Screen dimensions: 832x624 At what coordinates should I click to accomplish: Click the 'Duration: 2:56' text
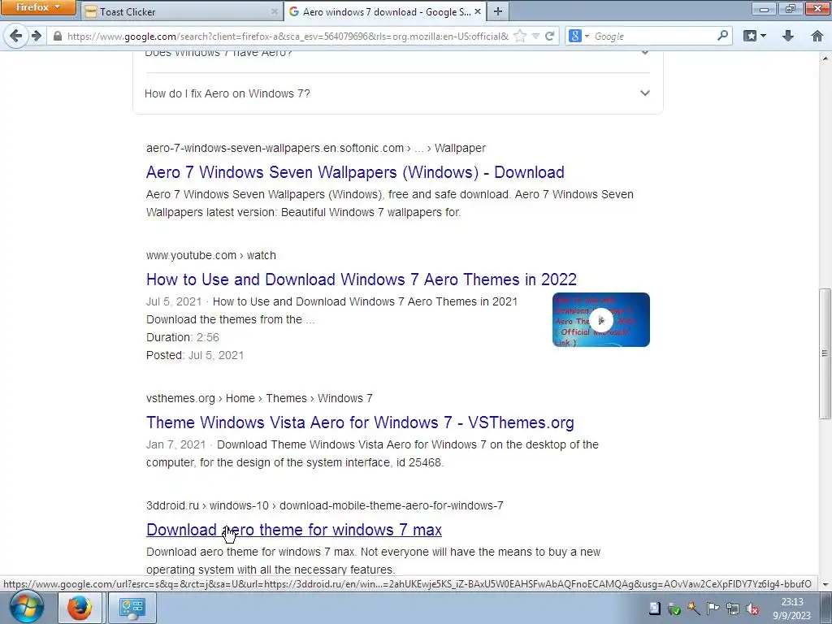(183, 337)
